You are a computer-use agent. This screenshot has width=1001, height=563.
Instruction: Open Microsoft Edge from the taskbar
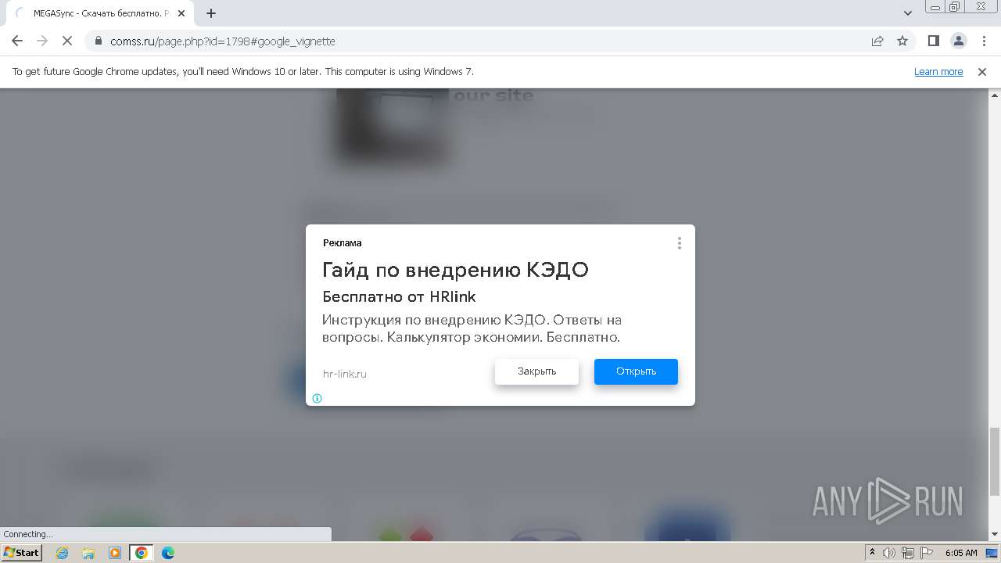(168, 553)
